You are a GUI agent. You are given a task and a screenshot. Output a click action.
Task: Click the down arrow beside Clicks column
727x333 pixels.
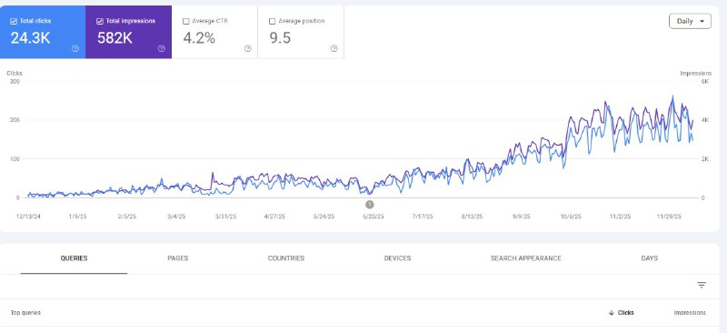(x=612, y=313)
